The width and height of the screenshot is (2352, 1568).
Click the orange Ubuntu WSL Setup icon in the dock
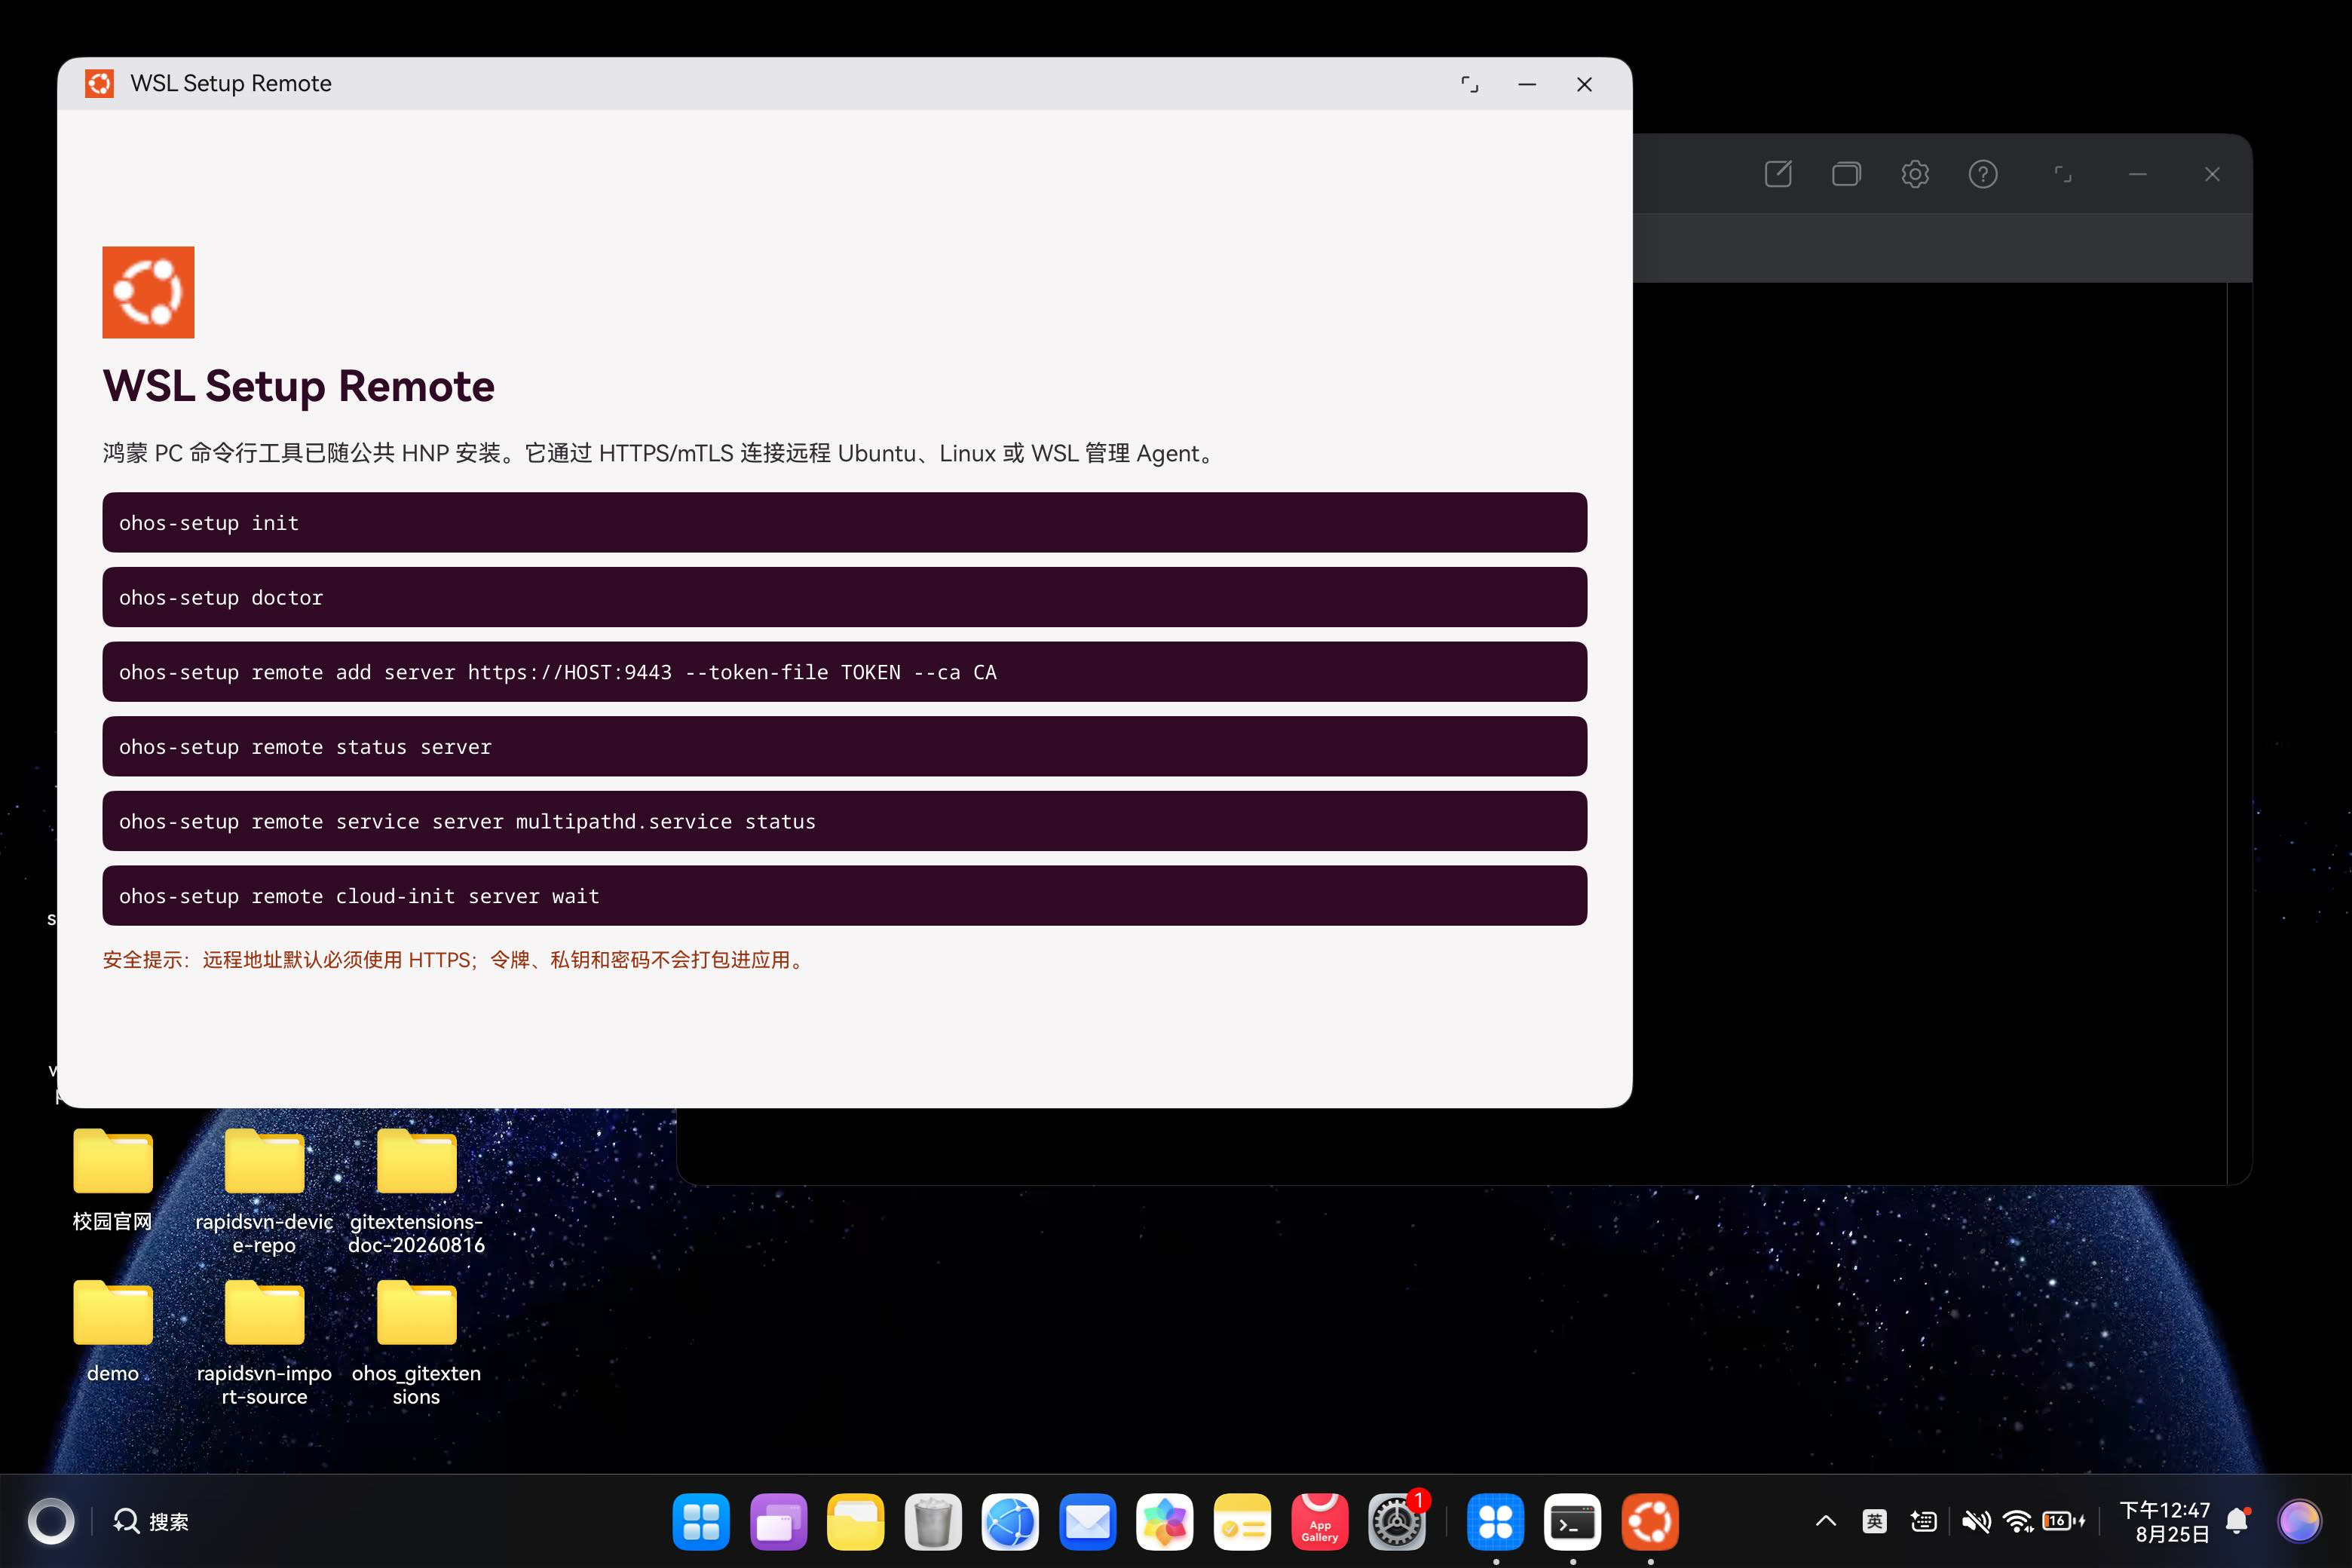coord(1650,1522)
